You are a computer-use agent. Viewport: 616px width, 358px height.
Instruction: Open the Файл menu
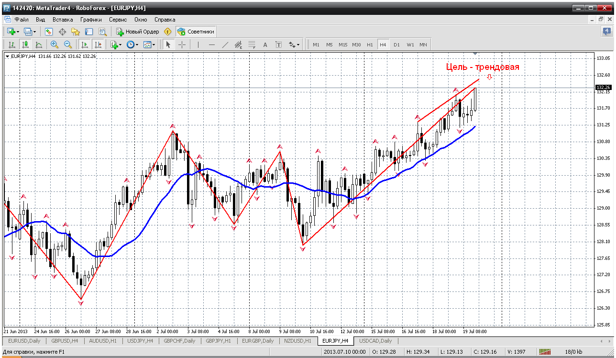pyautogui.click(x=22, y=20)
